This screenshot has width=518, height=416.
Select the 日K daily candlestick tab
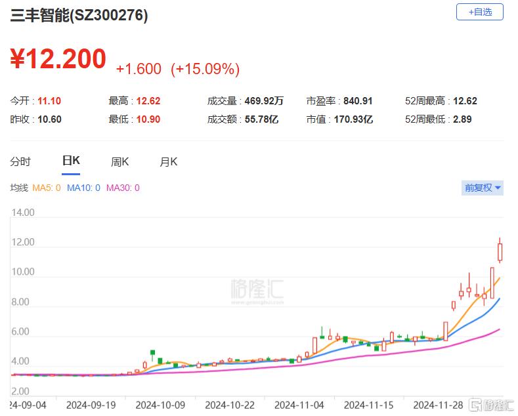click(71, 161)
